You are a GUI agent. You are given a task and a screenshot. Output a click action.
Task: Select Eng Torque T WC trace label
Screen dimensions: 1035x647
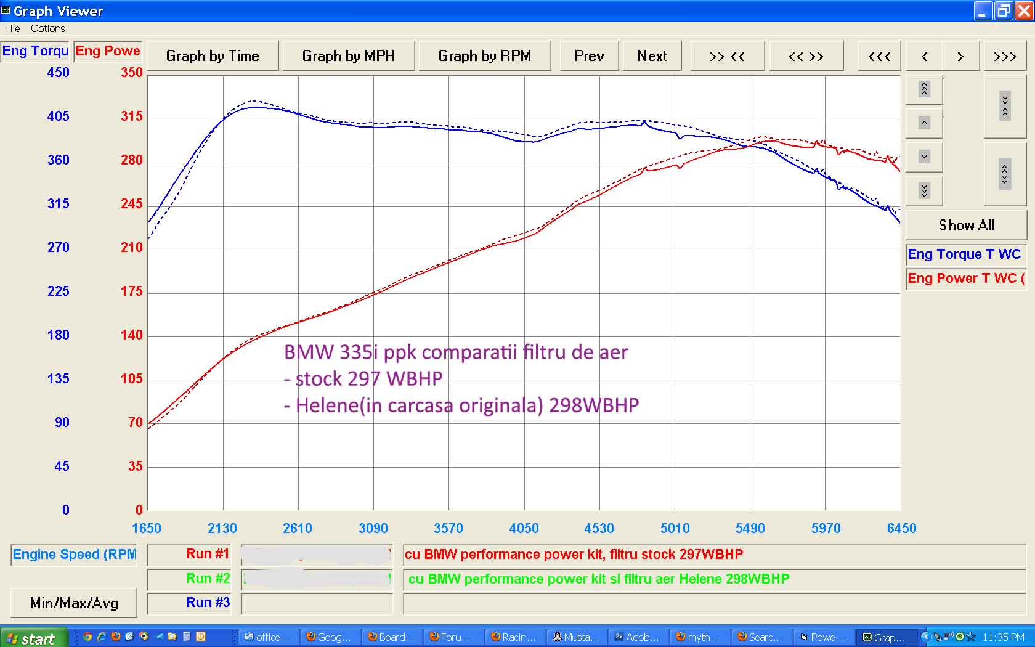point(965,254)
